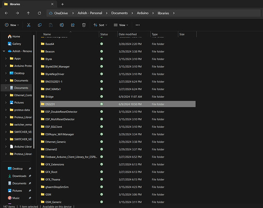Collapse the Ashish - Personal tree node
263x208 pixels.
tap(3, 51)
